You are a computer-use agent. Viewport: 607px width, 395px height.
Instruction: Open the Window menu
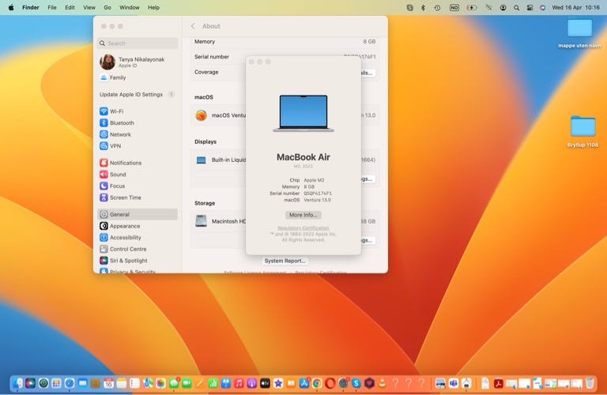click(x=129, y=7)
